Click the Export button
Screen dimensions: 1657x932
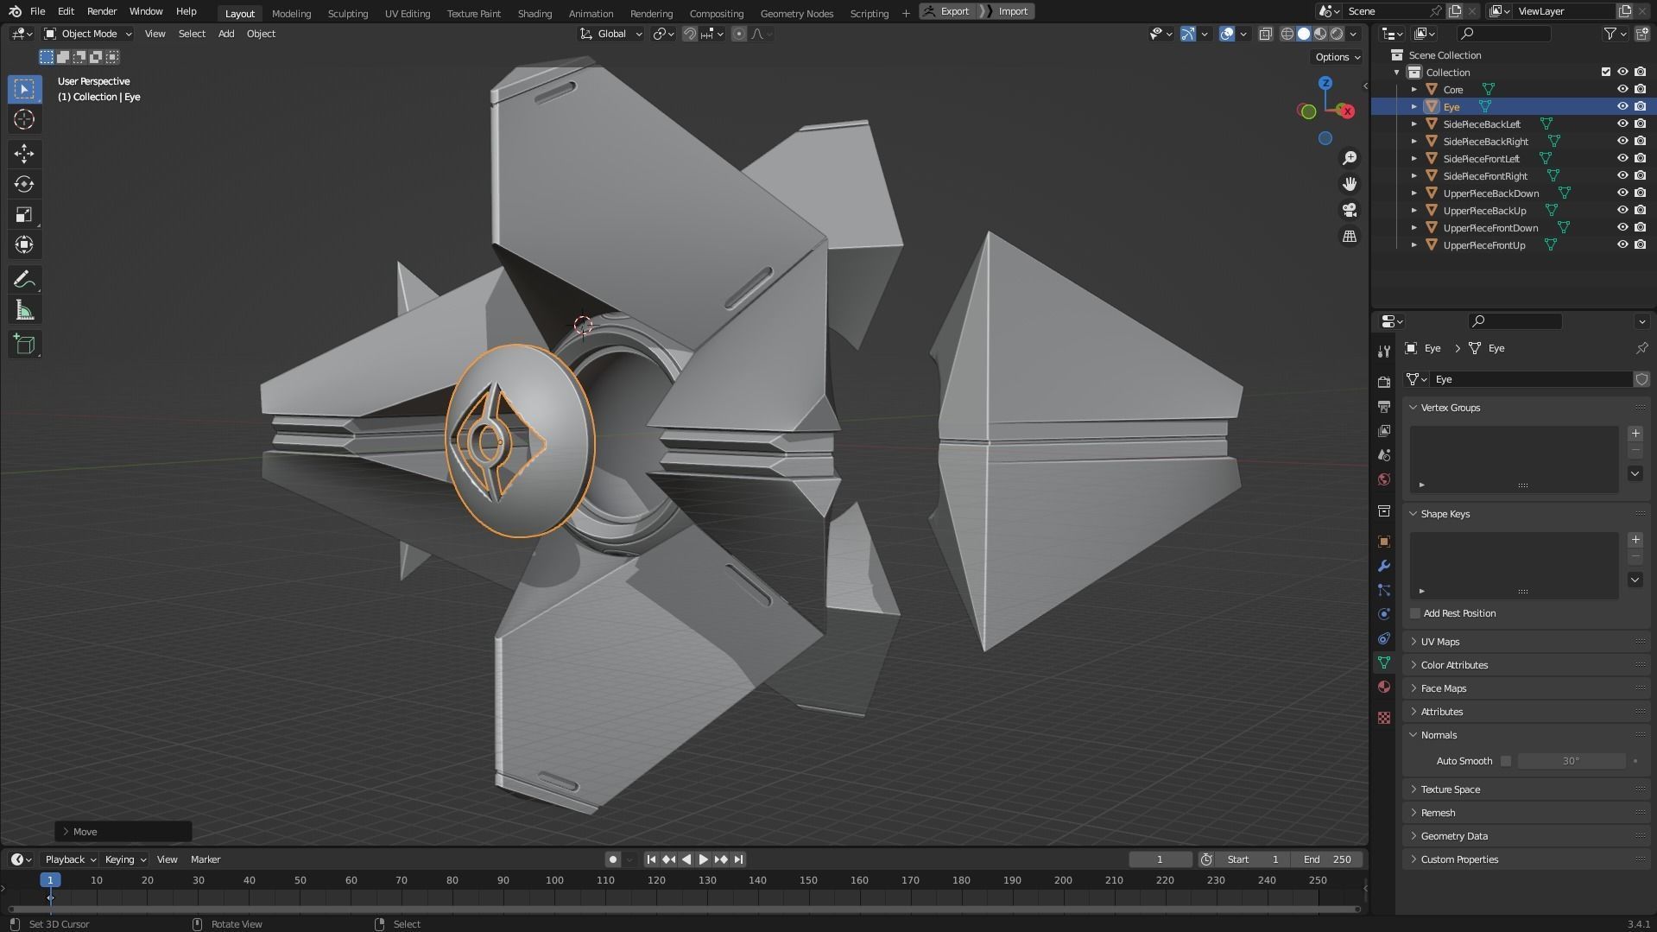(948, 11)
